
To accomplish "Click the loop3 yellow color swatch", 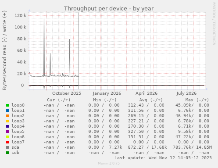I will [x=7, y=121].
